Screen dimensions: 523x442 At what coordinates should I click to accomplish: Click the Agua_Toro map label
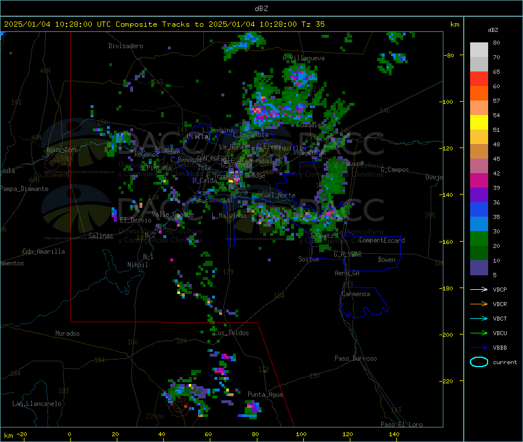[62, 150]
